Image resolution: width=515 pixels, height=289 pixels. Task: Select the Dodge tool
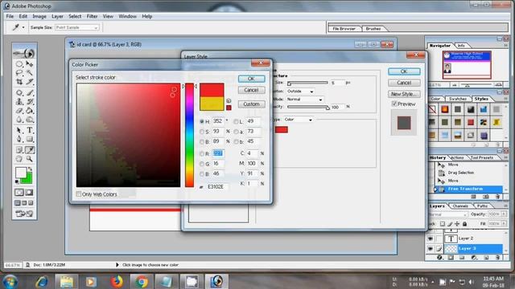(x=29, y=120)
